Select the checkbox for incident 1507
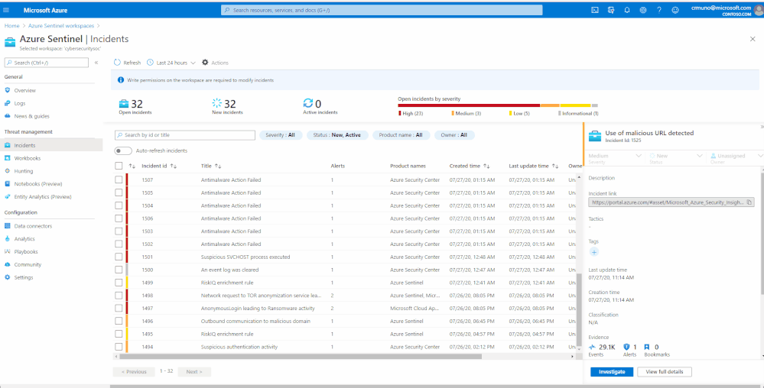Image resolution: width=764 pixels, height=388 pixels. (119, 179)
